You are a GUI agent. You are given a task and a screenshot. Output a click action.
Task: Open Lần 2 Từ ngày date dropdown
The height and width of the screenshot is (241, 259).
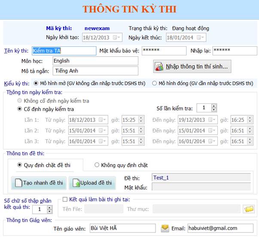(102, 130)
